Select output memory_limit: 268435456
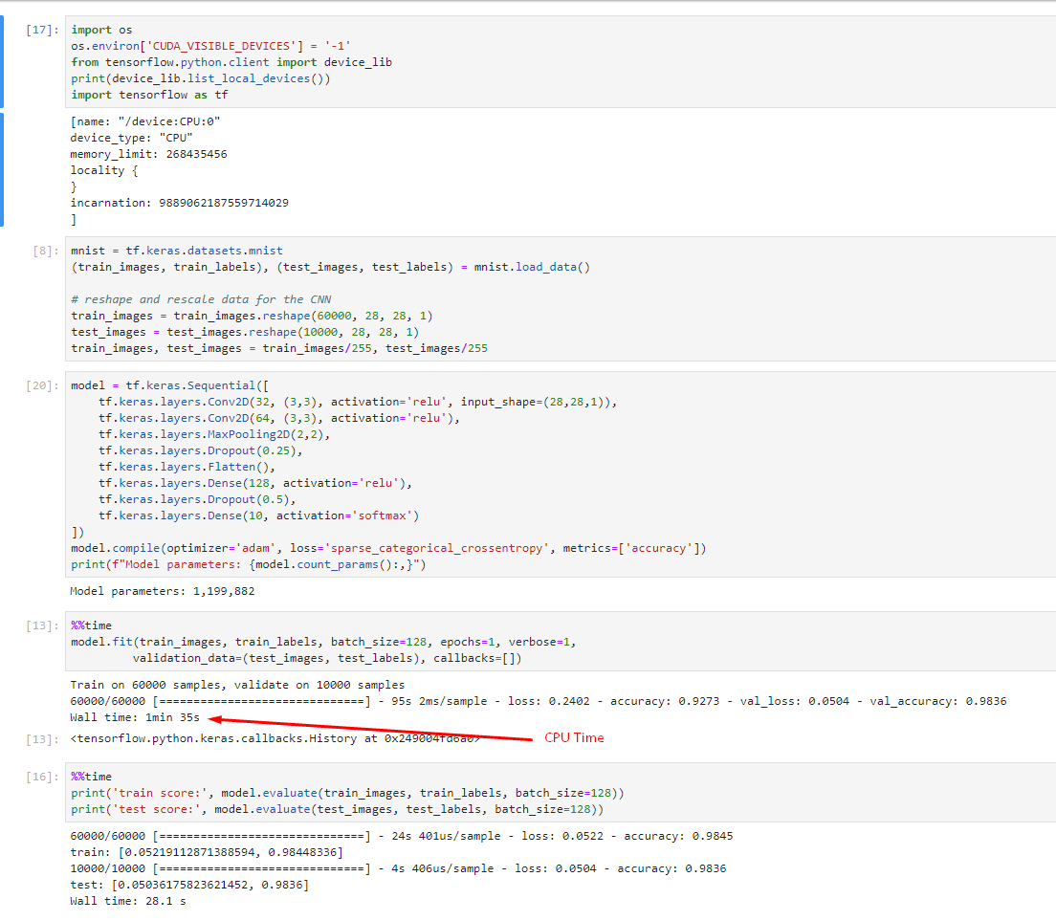The image size is (1056, 921). [x=149, y=153]
